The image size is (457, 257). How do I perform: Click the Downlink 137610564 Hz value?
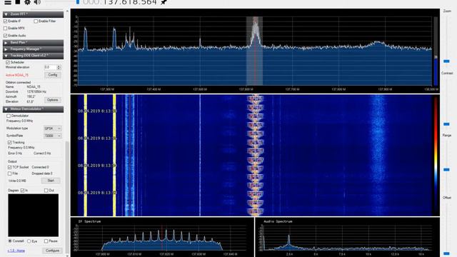36,92
